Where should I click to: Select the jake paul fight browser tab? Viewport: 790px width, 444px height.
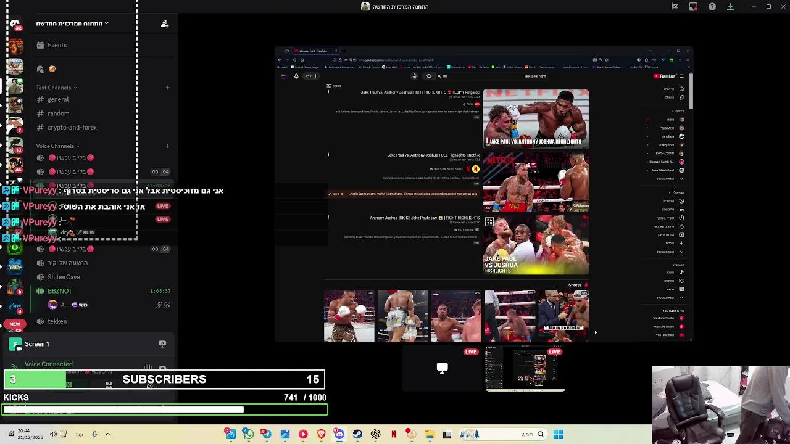coord(315,51)
